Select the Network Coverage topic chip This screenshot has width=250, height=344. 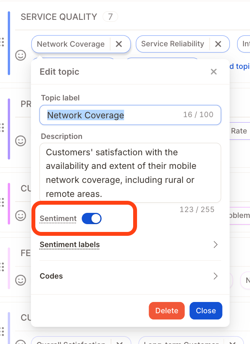pyautogui.click(x=71, y=44)
